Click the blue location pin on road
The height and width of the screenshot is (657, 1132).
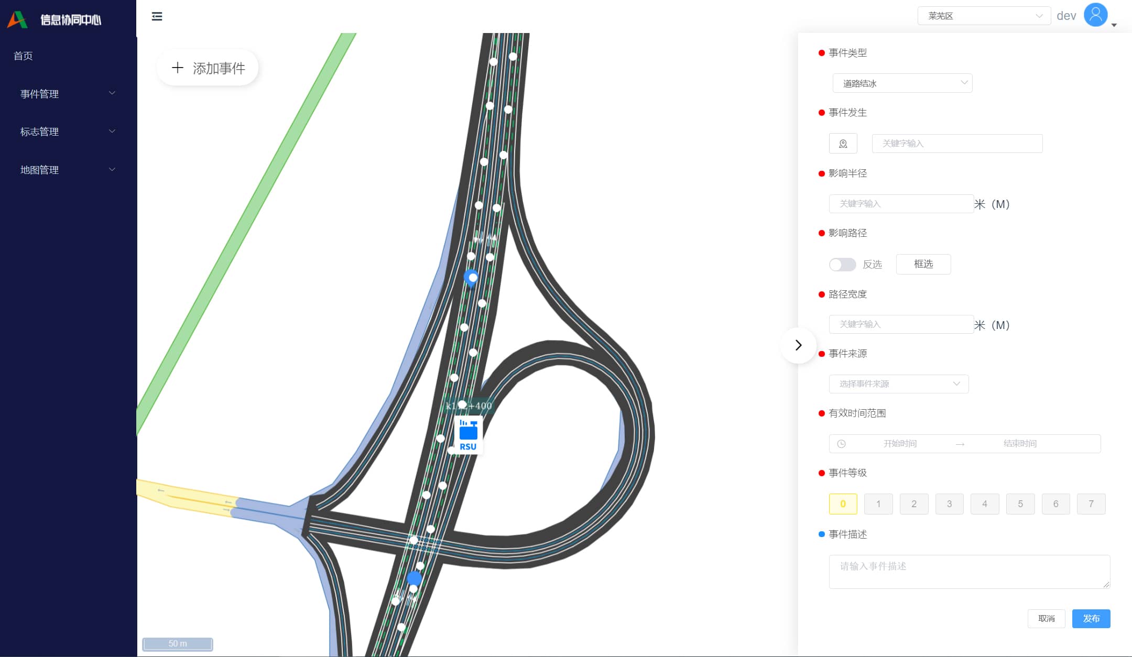(472, 278)
